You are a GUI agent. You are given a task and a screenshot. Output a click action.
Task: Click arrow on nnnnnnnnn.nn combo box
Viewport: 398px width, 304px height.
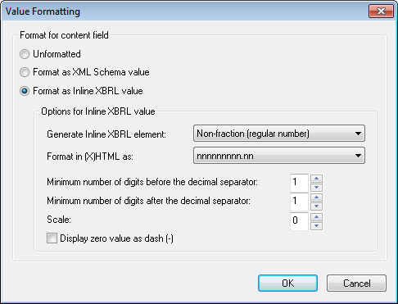point(358,156)
